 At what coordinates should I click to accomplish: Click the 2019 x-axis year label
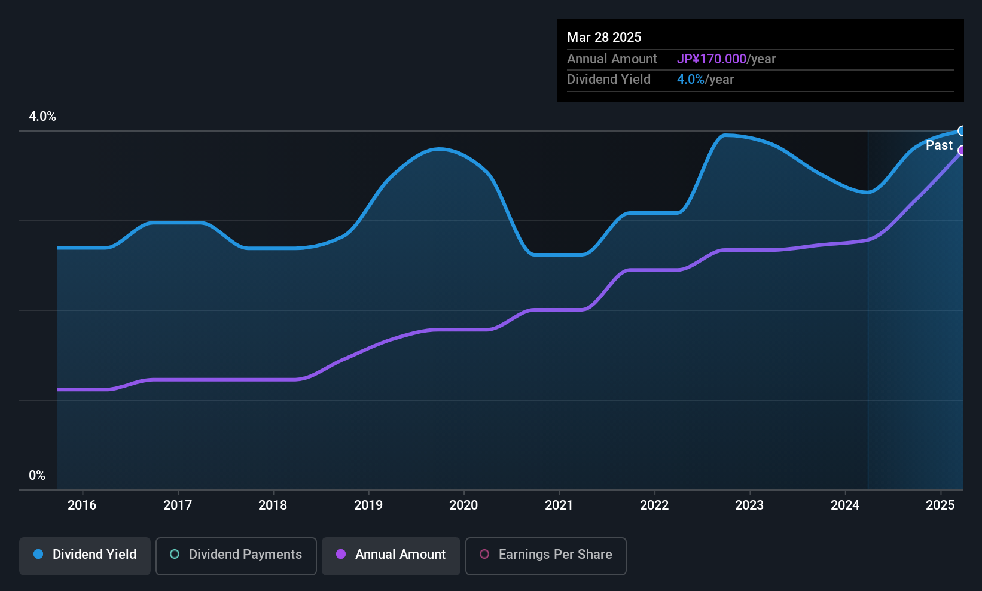(x=368, y=505)
